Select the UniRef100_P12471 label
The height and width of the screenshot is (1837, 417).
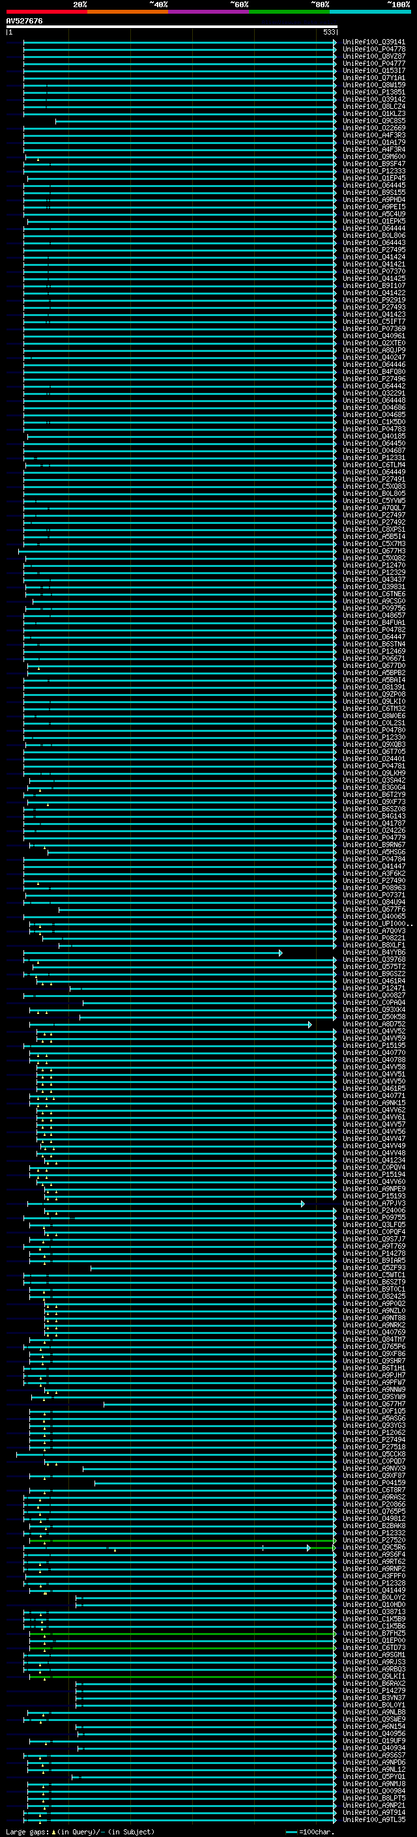374,989
